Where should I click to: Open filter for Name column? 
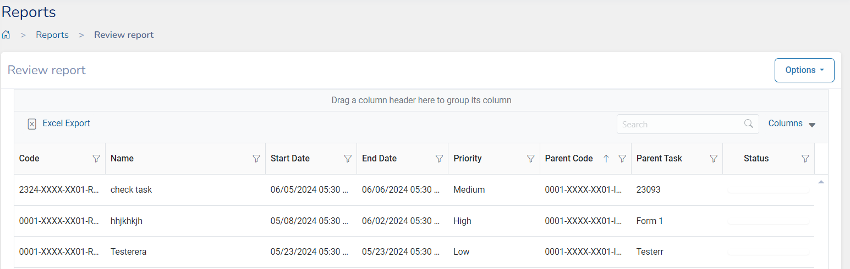256,159
